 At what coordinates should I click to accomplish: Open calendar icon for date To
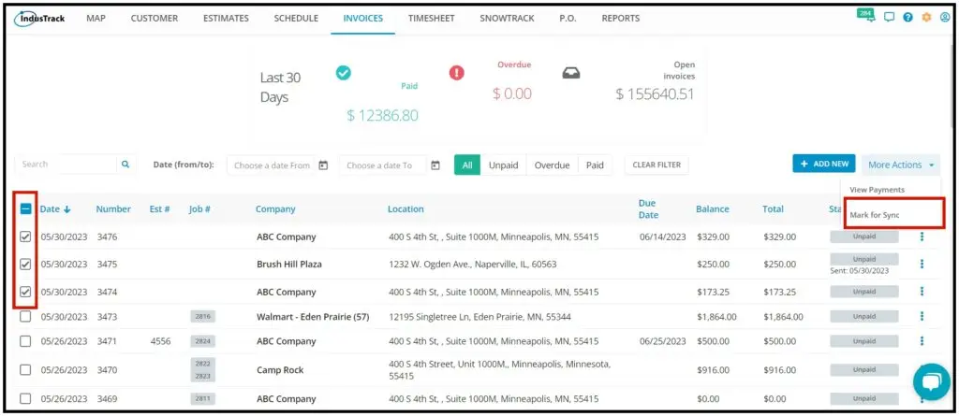coord(435,165)
